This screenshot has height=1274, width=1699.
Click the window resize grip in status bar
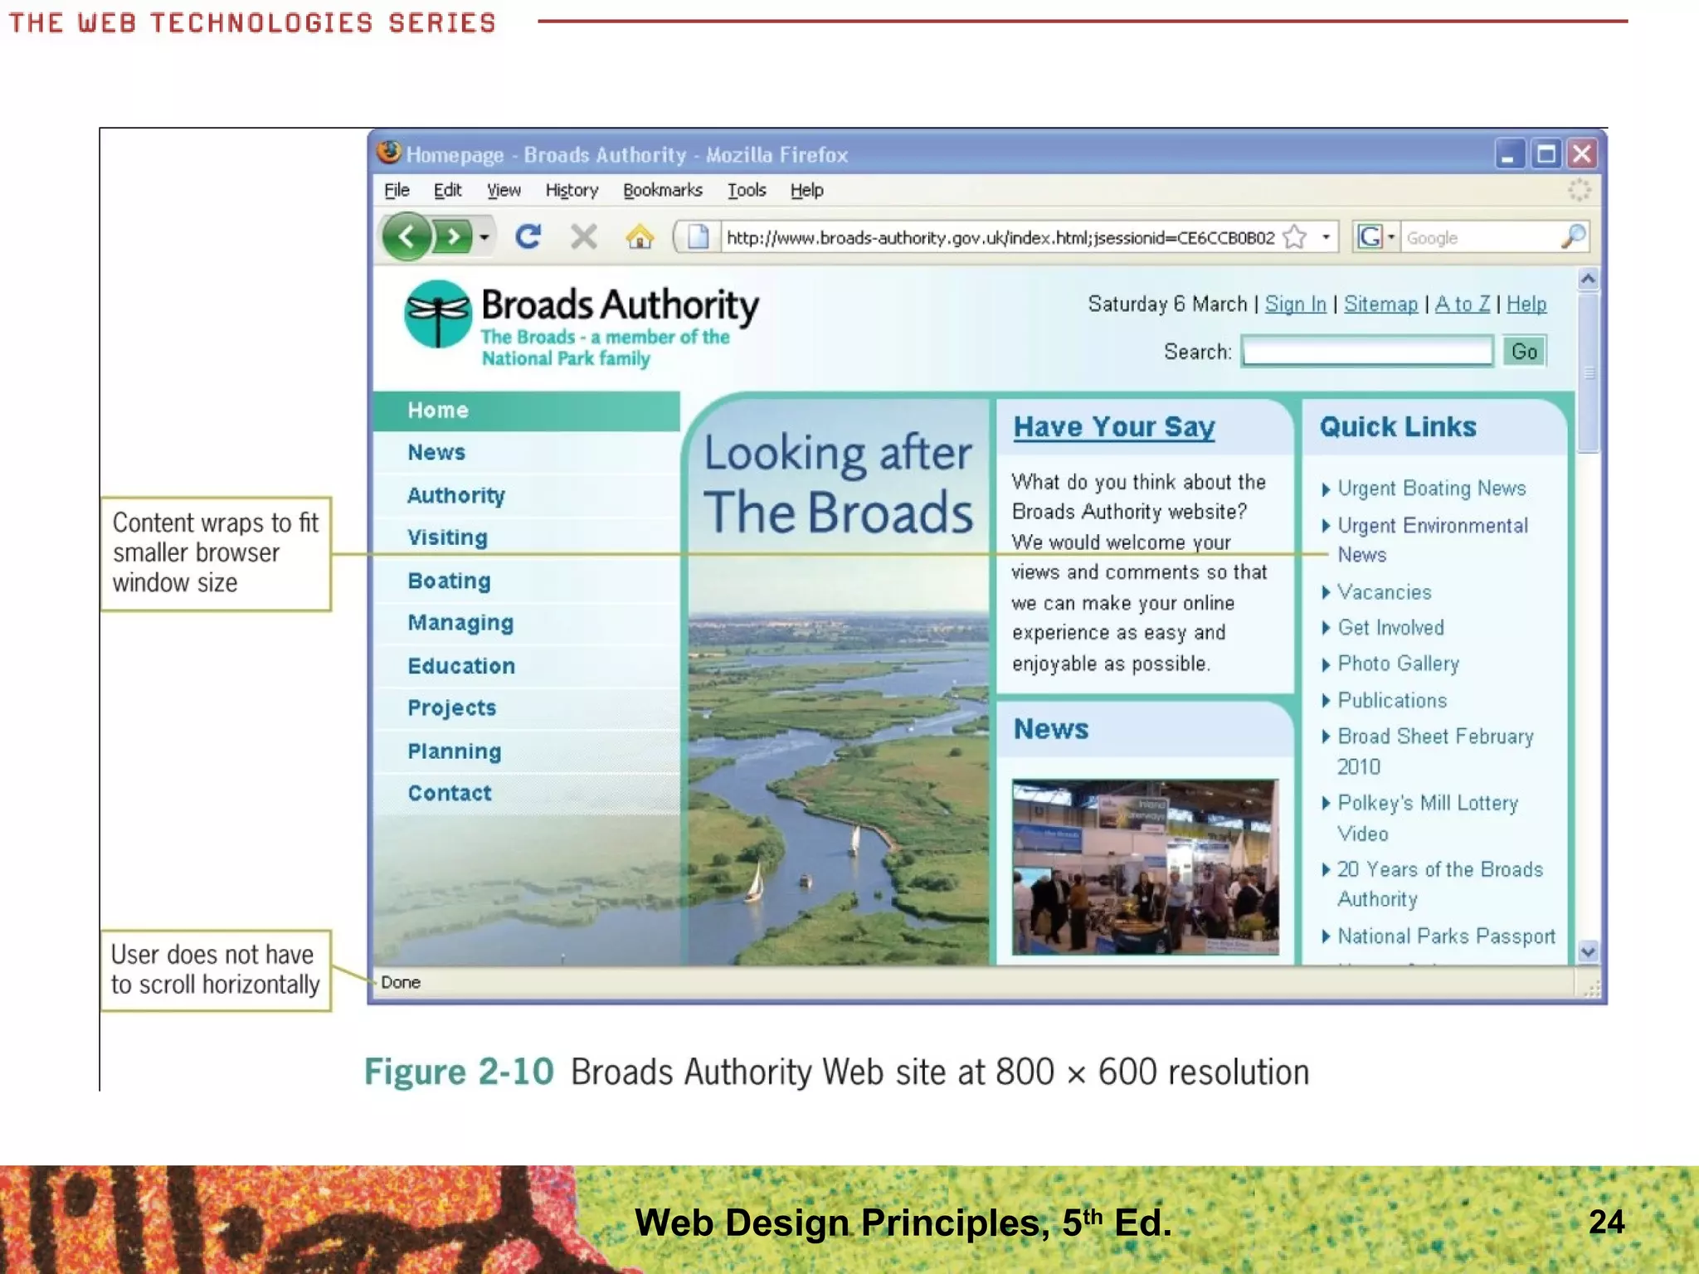coord(1590,988)
